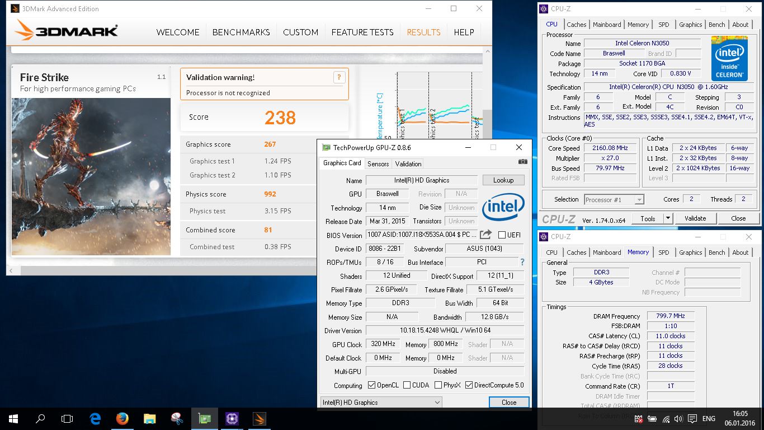Open the BENCHMARKS tab in 3DMark
Screen dimensions: 764x430
click(241, 32)
